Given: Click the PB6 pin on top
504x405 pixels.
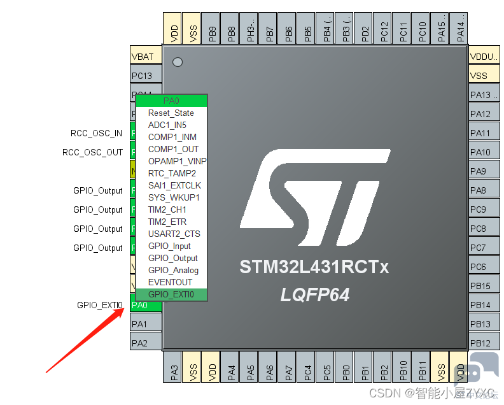Looking at the screenshot, I should coord(287,28).
